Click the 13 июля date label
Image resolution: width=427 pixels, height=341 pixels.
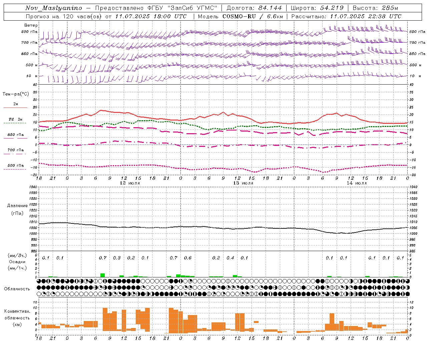243,183
